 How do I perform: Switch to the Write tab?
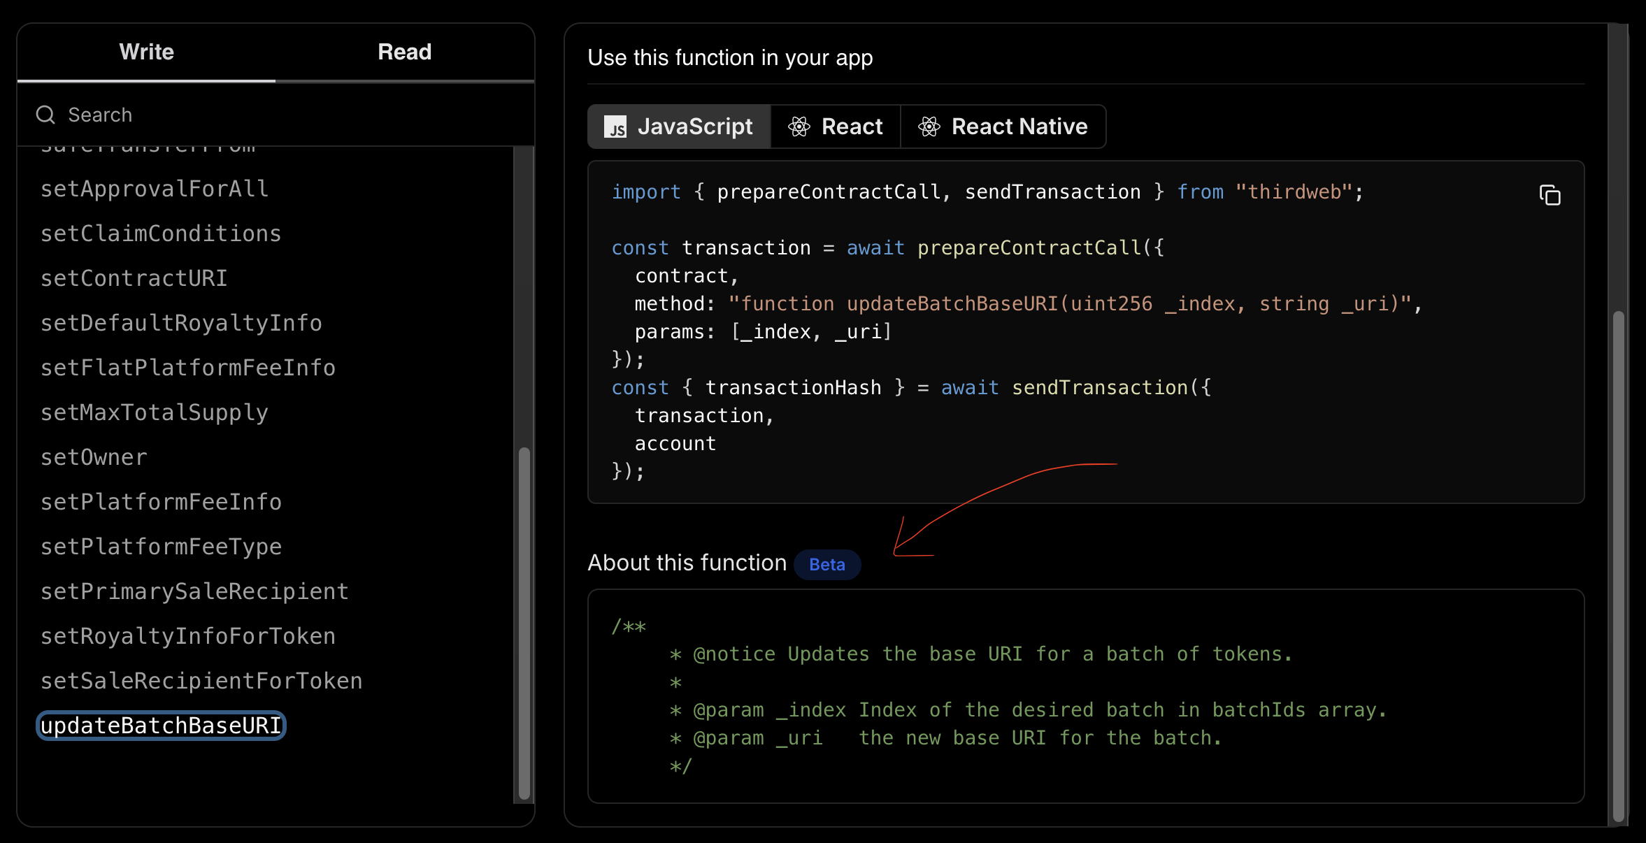146,52
